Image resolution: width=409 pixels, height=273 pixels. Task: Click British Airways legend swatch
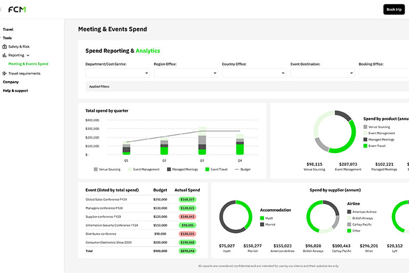[349, 218]
